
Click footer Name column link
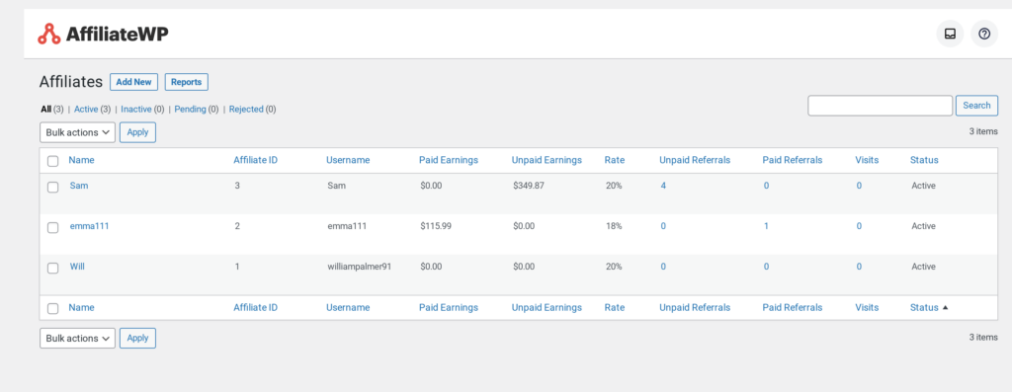coord(81,307)
